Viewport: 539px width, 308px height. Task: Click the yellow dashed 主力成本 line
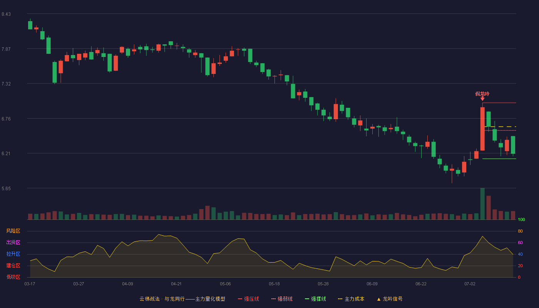pyautogui.click(x=500, y=127)
